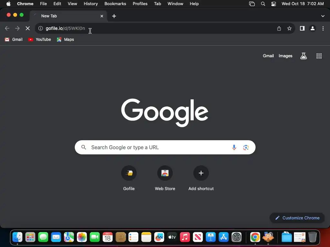Open the Apple menu

8,4
